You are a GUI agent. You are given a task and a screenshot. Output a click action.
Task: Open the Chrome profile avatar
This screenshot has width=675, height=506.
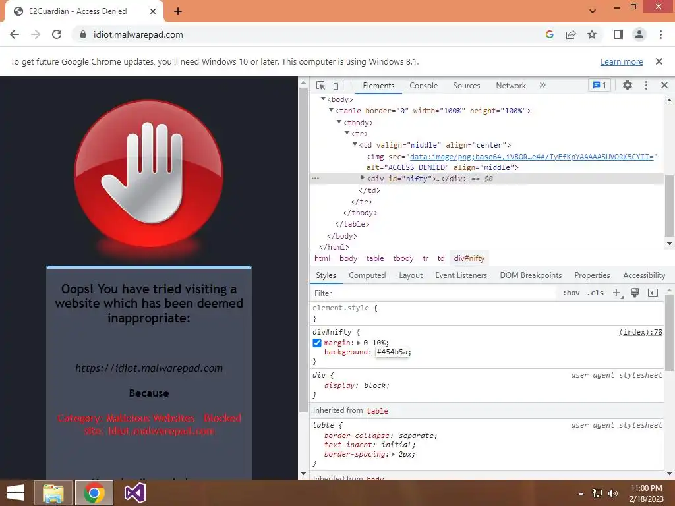point(639,34)
